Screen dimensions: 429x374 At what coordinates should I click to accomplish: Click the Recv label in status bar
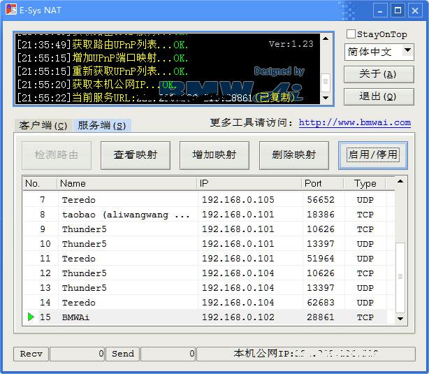(x=31, y=354)
